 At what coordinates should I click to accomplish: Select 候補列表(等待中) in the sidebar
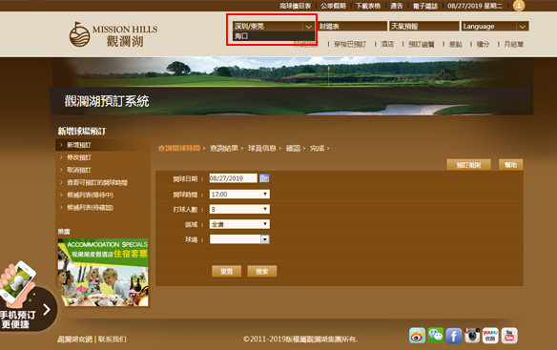point(91,195)
